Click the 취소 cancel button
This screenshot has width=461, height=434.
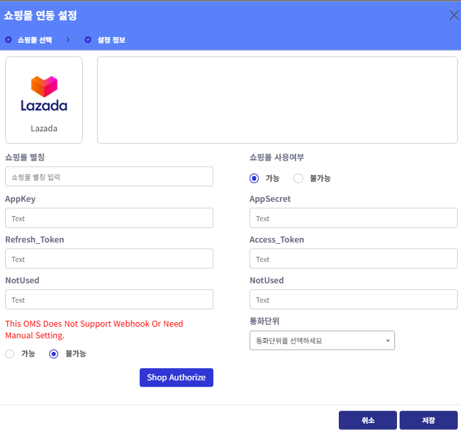click(x=367, y=420)
